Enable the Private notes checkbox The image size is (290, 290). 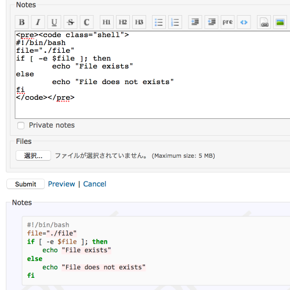tap(21, 125)
